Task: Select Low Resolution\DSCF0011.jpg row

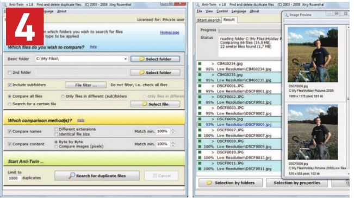Action: click(x=239, y=169)
